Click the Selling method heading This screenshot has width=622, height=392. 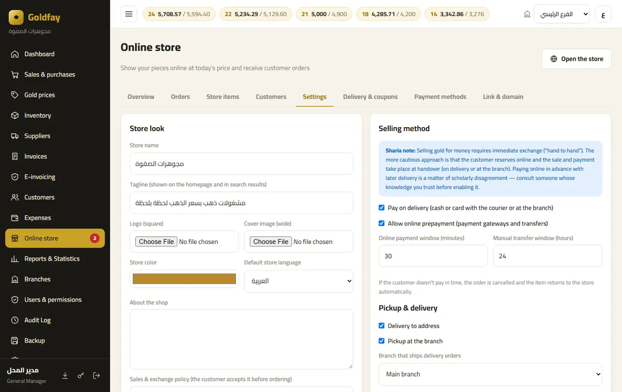(x=404, y=129)
